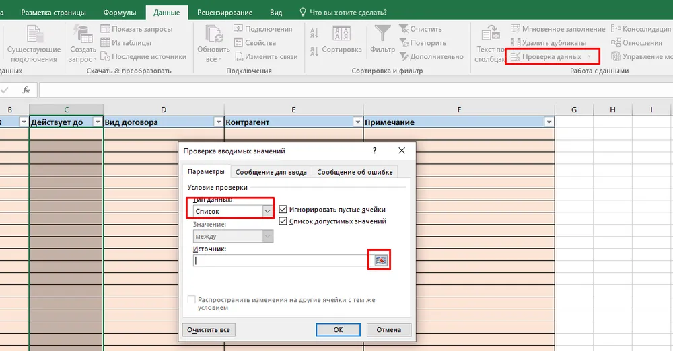This screenshot has width=673, height=351.
Task: Open Existing connections in the ribbon
Action: 34,44
